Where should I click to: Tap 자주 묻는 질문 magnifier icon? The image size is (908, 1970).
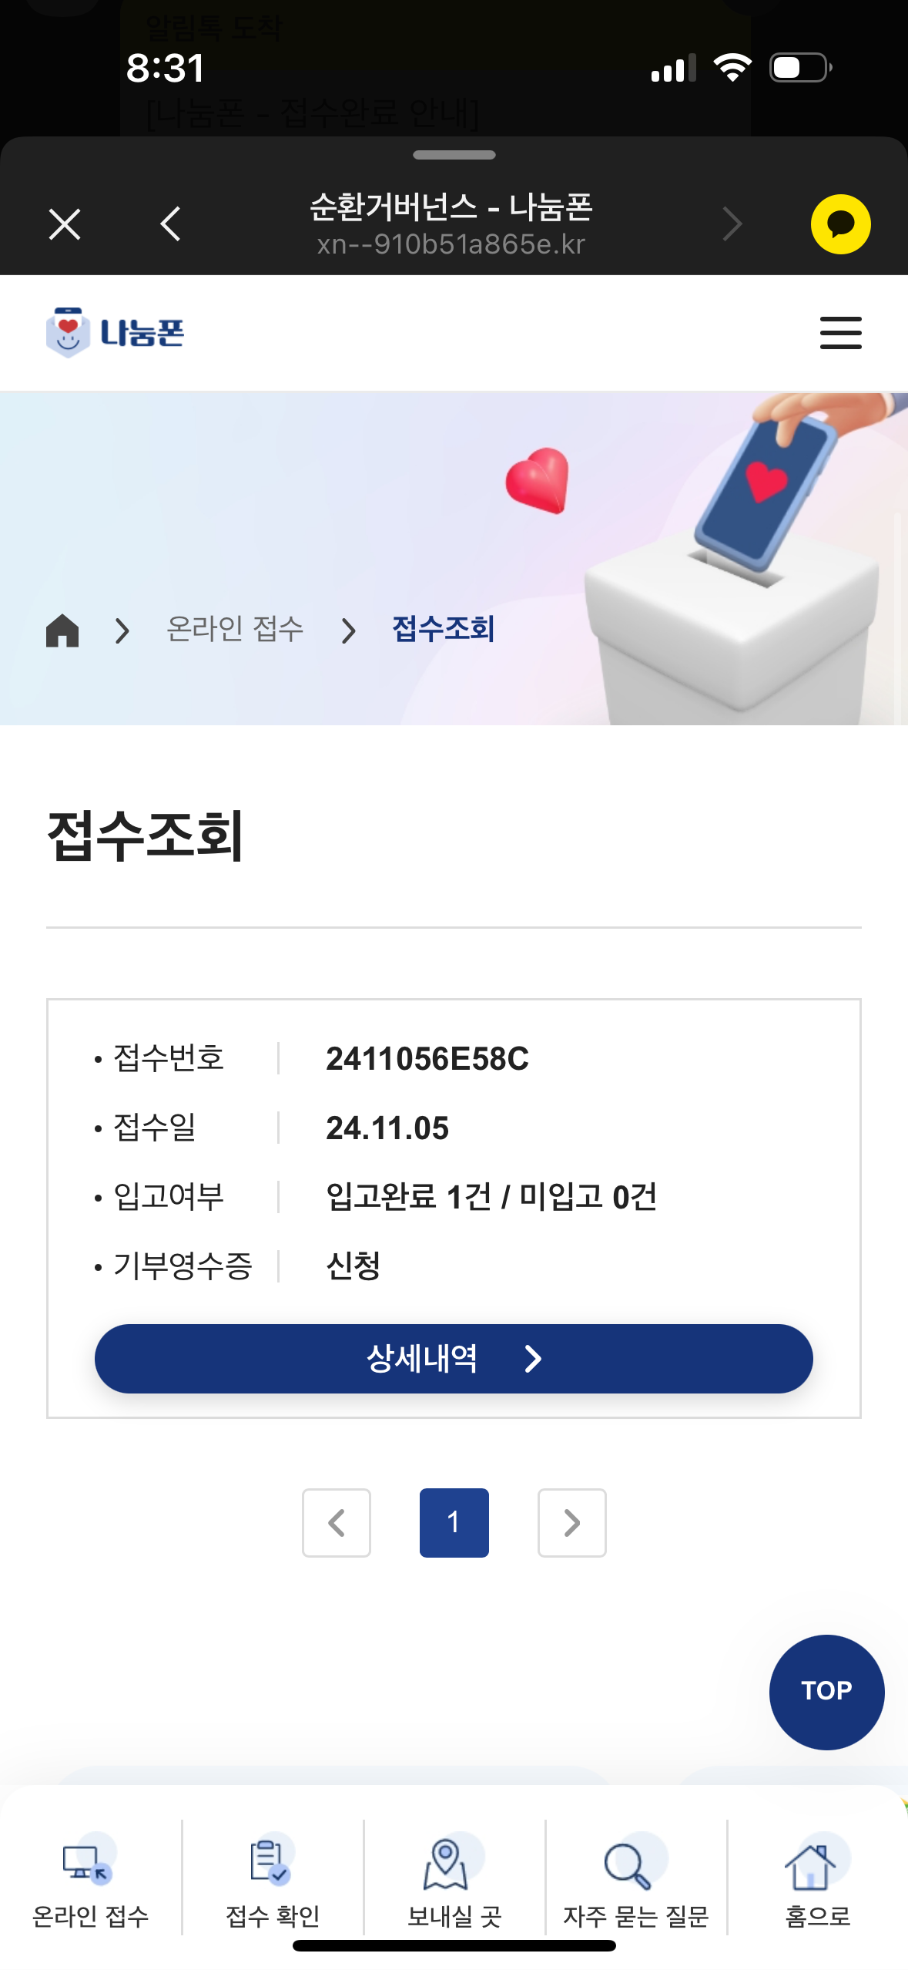pyautogui.click(x=628, y=1865)
